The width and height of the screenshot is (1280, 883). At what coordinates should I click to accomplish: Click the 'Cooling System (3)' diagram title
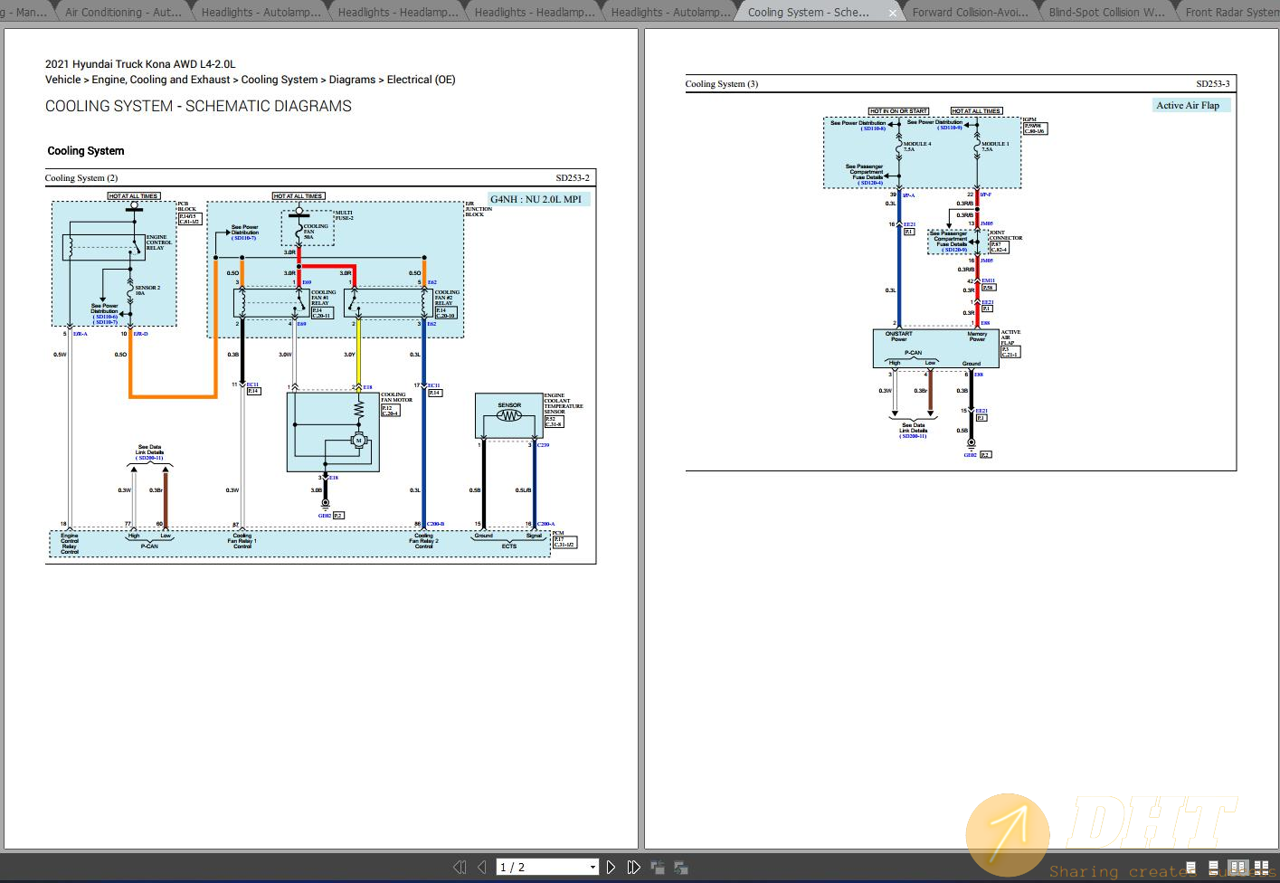pyautogui.click(x=722, y=84)
